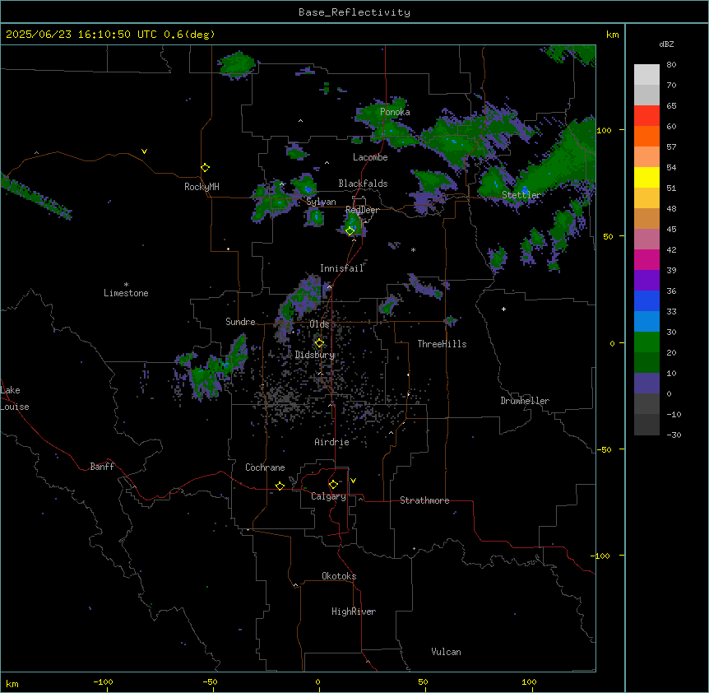The image size is (709, 693).
Task: Click the Base_Reflectivity title
Action: (354, 12)
